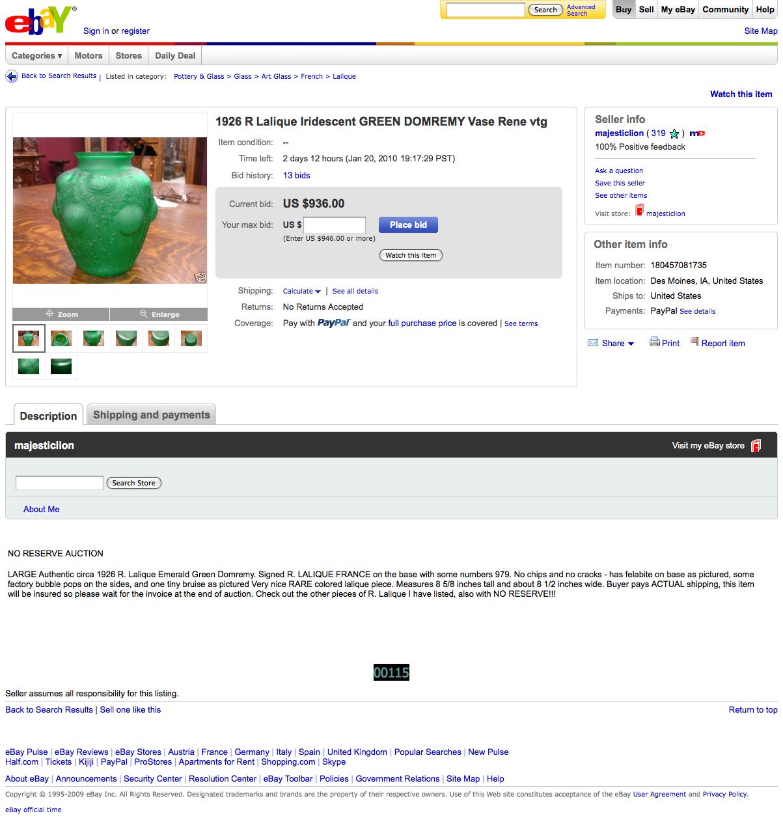Click the back arrow icon beside Search Results
This screenshot has width=783, height=820.
tap(12, 76)
